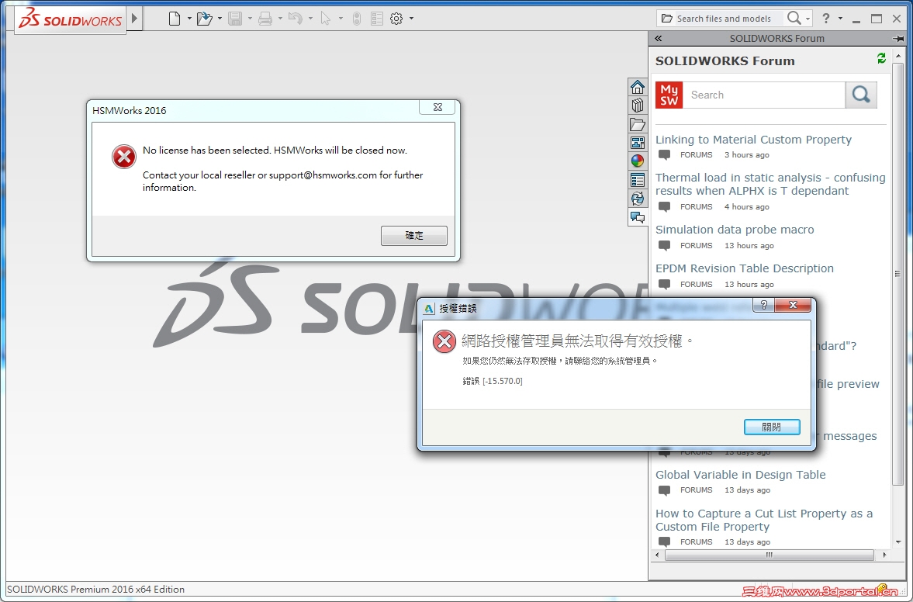Click '3 hours ago' under Linking post

point(746,155)
